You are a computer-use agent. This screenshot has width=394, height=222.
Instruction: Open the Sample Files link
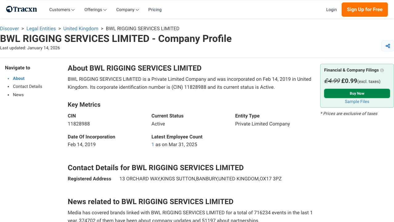[357, 101]
